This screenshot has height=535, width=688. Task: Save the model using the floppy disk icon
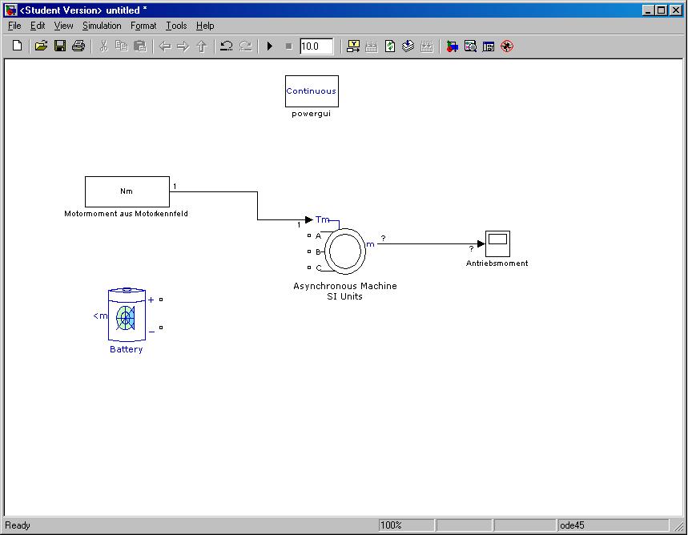(x=59, y=46)
